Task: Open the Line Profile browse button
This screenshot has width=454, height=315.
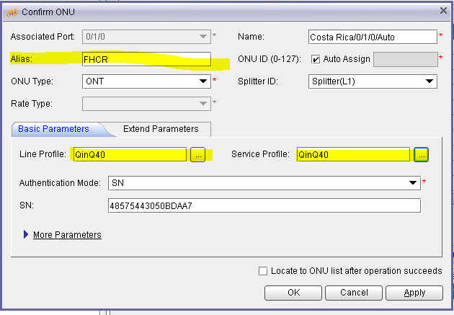Action: point(198,154)
